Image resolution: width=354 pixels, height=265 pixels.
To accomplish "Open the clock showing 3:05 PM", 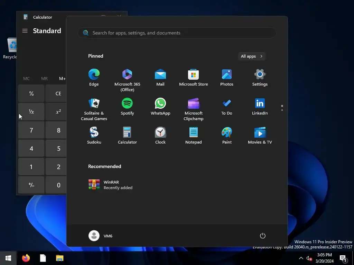I will 324,258.
